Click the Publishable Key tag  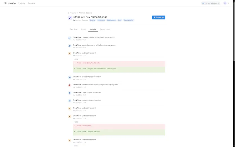click(x=129, y=20)
